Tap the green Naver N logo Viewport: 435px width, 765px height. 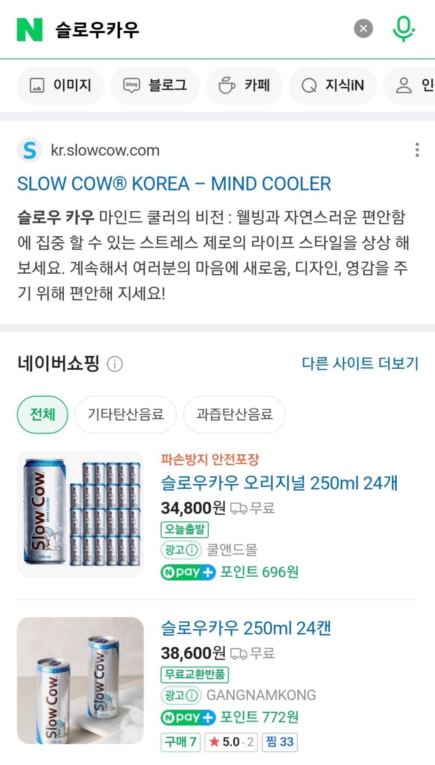(x=29, y=29)
